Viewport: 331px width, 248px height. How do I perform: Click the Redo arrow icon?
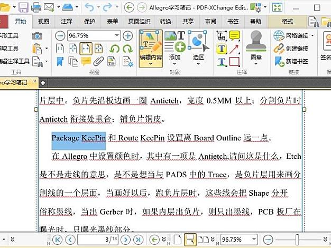point(107,7)
